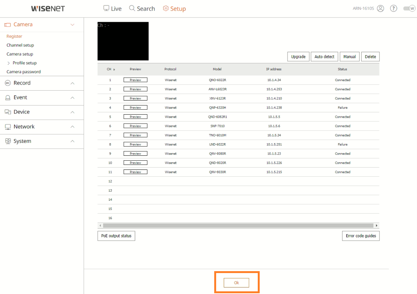Screen dimensions: 417x294
Task: Click the ARN-1610S device name
Action: [363, 8]
